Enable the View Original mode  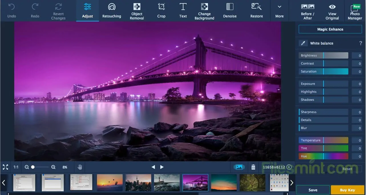pyautogui.click(x=332, y=11)
